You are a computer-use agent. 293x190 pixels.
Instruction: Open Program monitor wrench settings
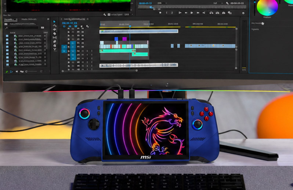click(x=227, y=3)
